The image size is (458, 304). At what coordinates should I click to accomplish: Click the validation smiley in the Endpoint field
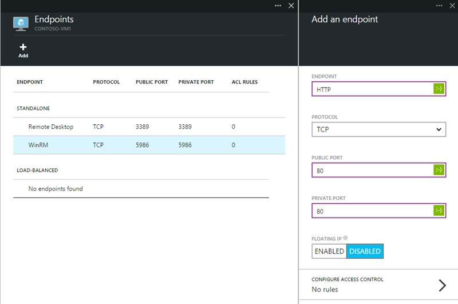pyautogui.click(x=439, y=89)
